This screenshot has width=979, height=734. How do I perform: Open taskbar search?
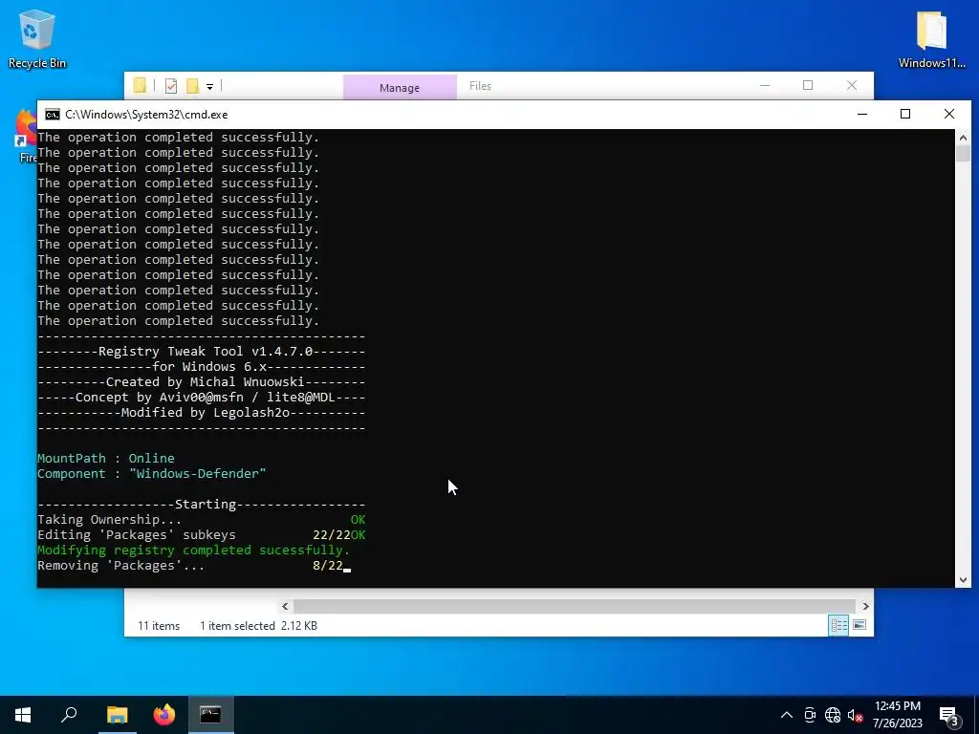[69, 715]
